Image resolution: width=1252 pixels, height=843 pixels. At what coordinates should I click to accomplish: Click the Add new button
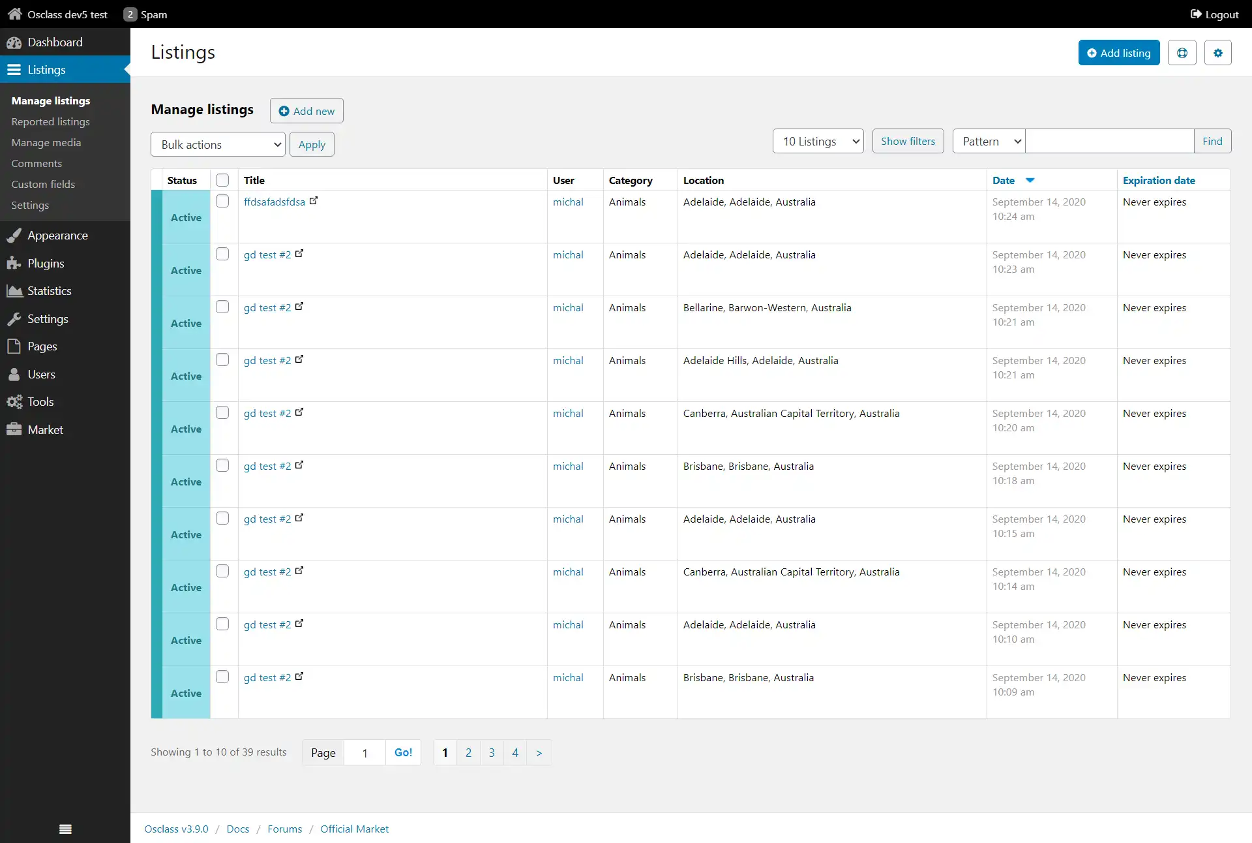tap(306, 110)
